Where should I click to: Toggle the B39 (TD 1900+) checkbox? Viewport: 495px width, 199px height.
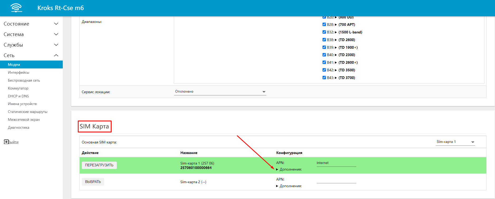click(x=324, y=47)
